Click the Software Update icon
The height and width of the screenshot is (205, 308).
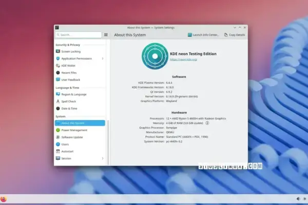(x=57, y=137)
